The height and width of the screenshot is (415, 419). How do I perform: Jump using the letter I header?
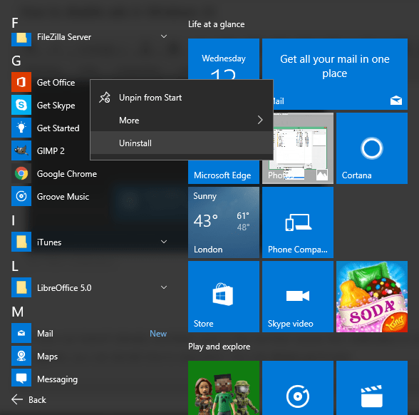[x=13, y=220]
